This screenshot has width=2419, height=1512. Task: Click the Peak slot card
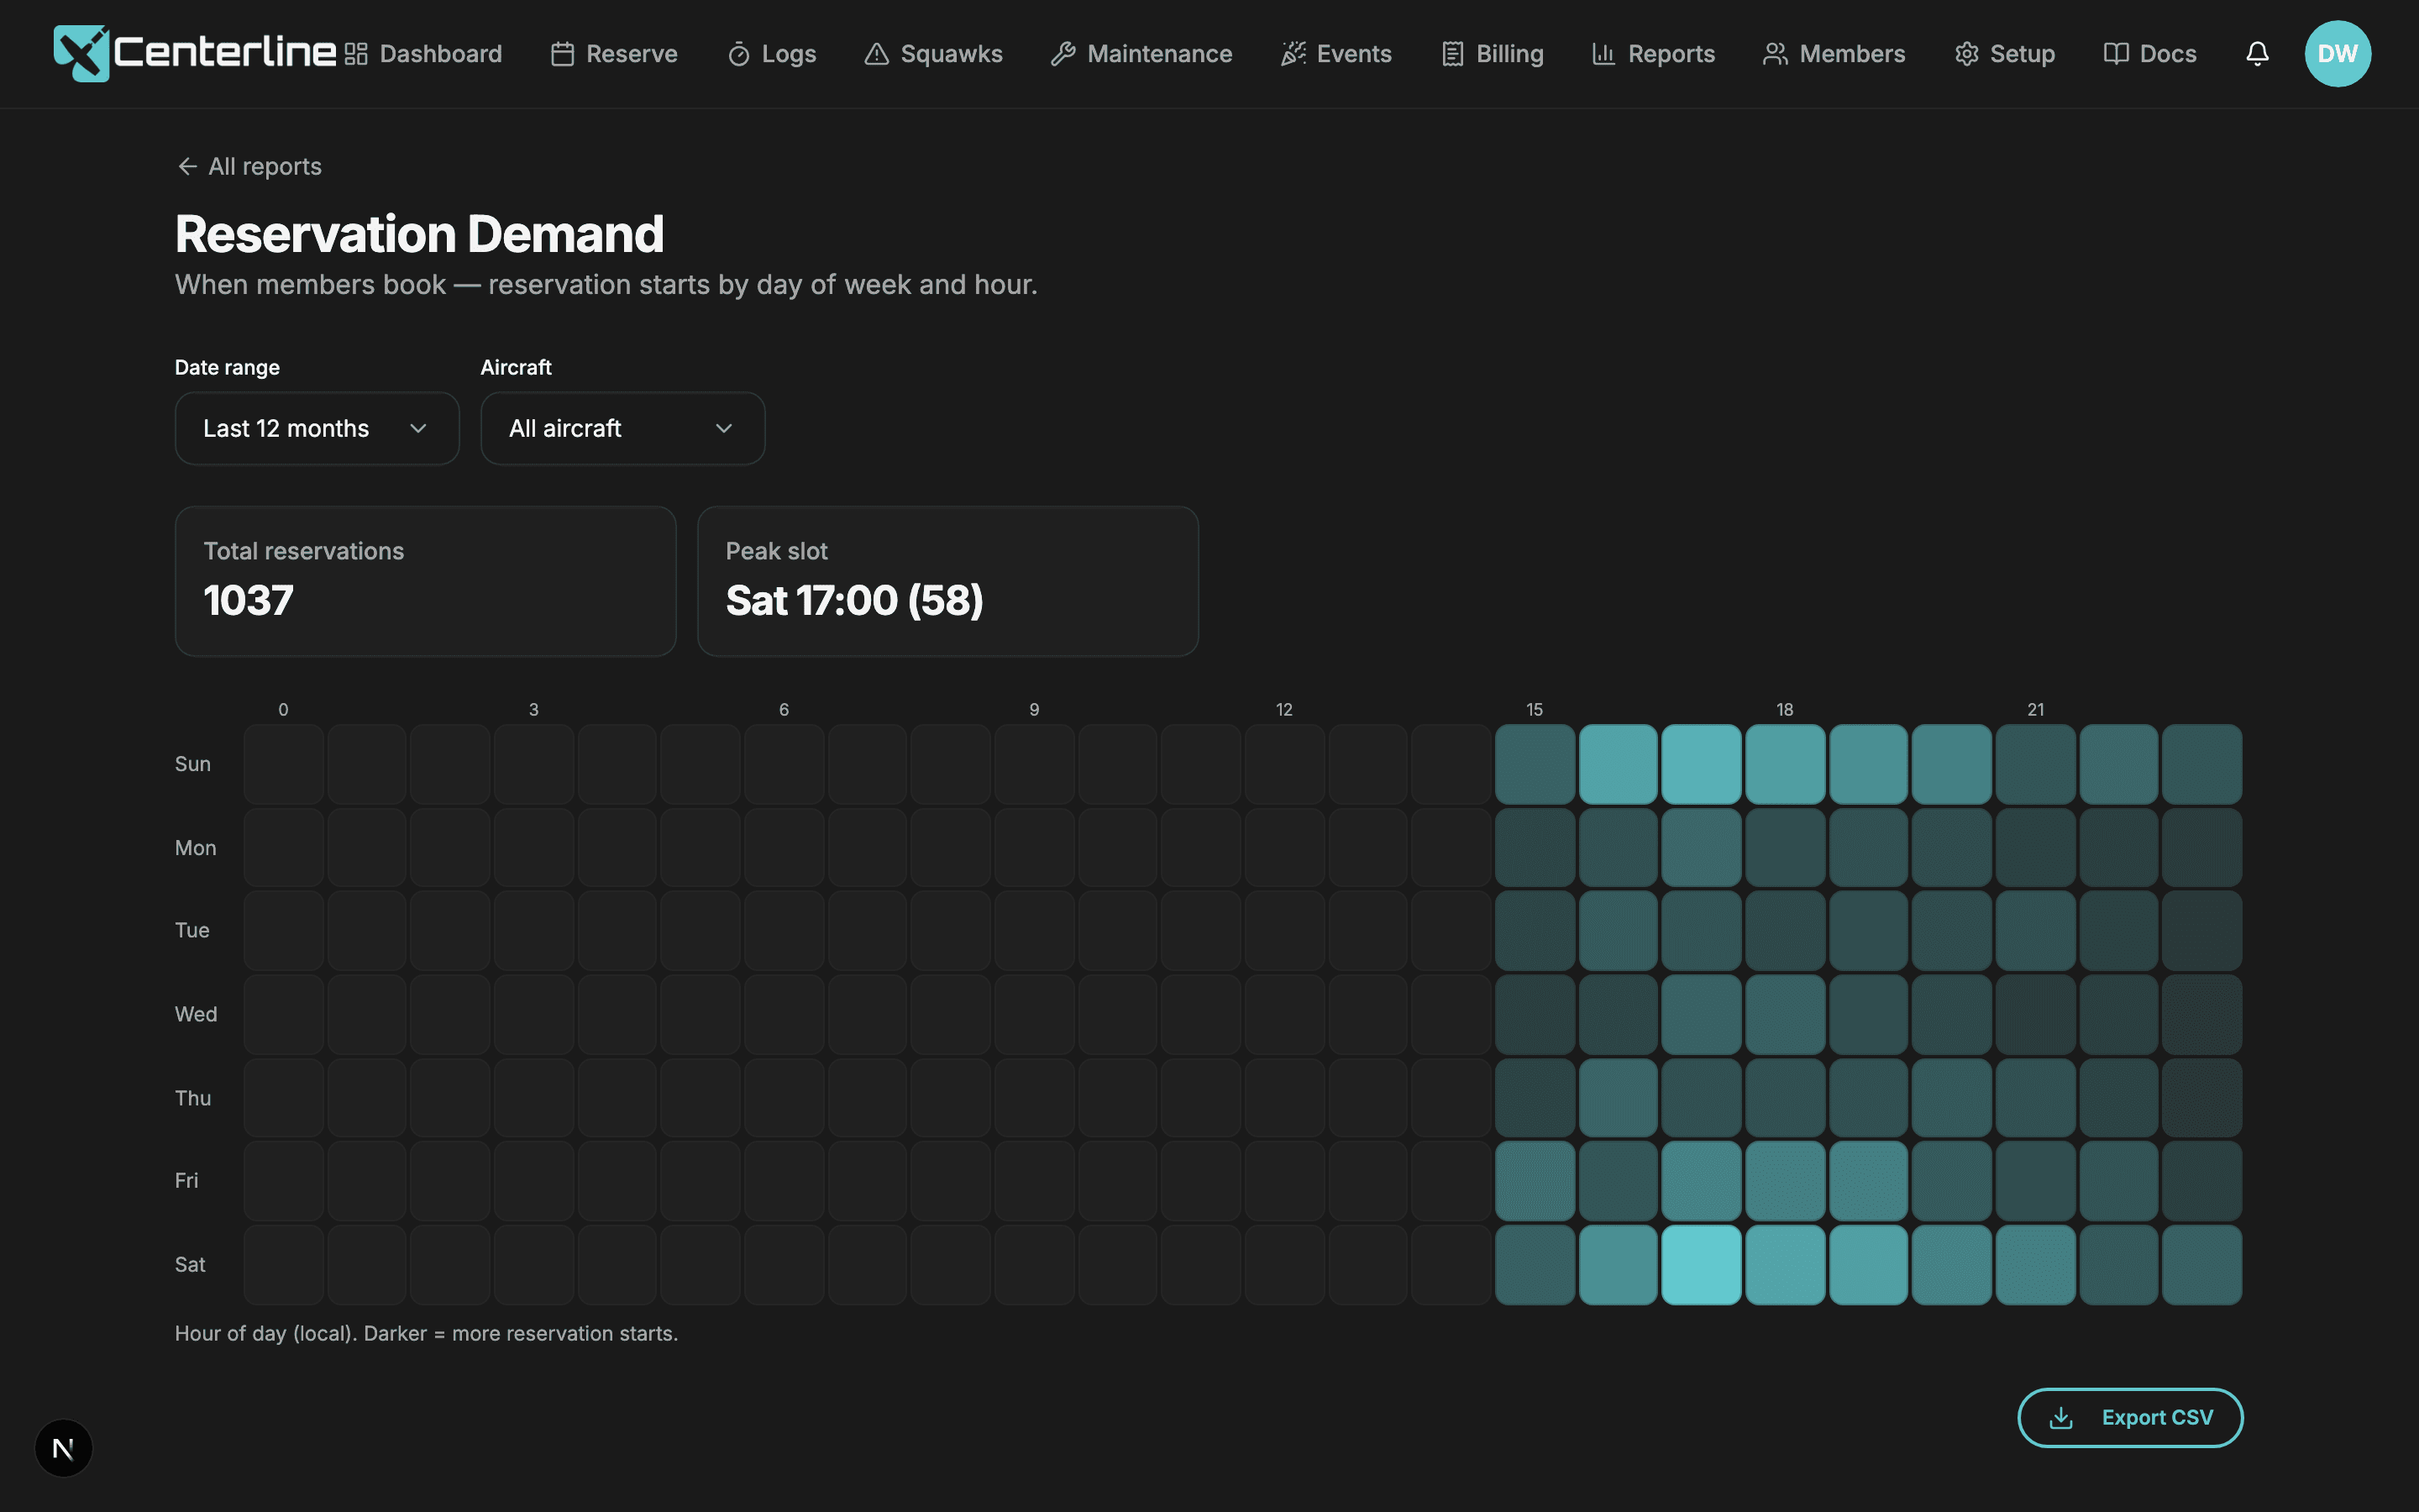(x=947, y=581)
